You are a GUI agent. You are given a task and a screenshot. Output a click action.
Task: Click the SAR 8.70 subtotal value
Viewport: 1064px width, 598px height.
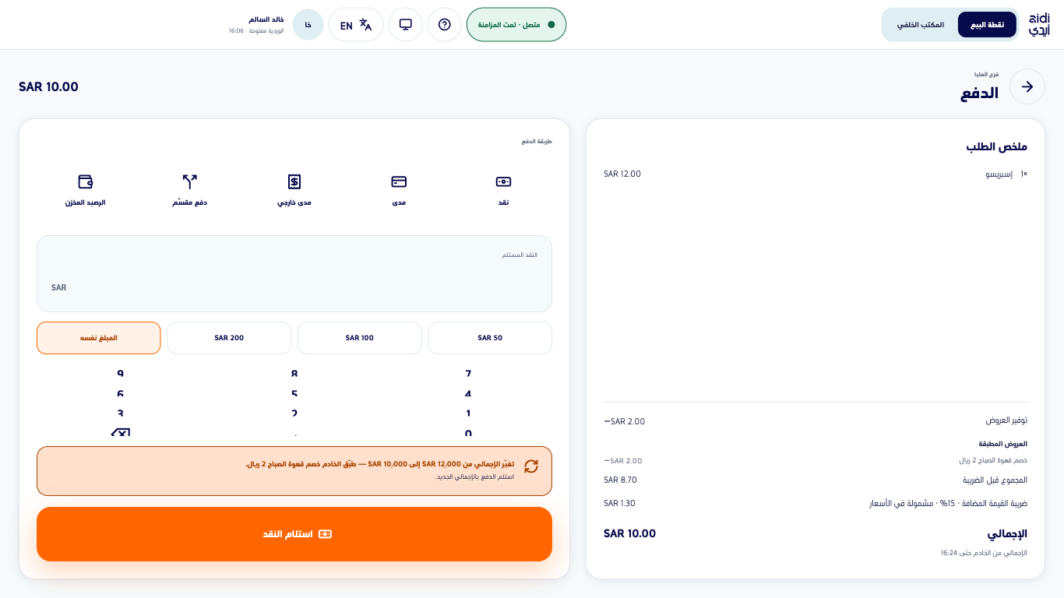620,480
